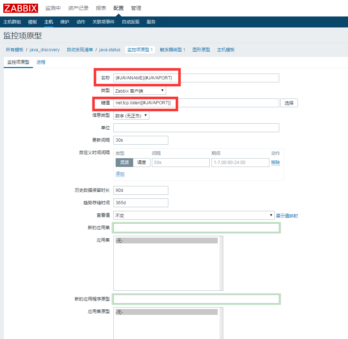Click the 新的应用集 input field

[x=196, y=228]
